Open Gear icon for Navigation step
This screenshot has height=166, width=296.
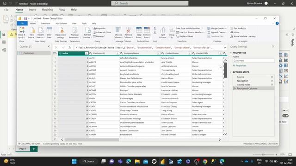(x=272, y=81)
